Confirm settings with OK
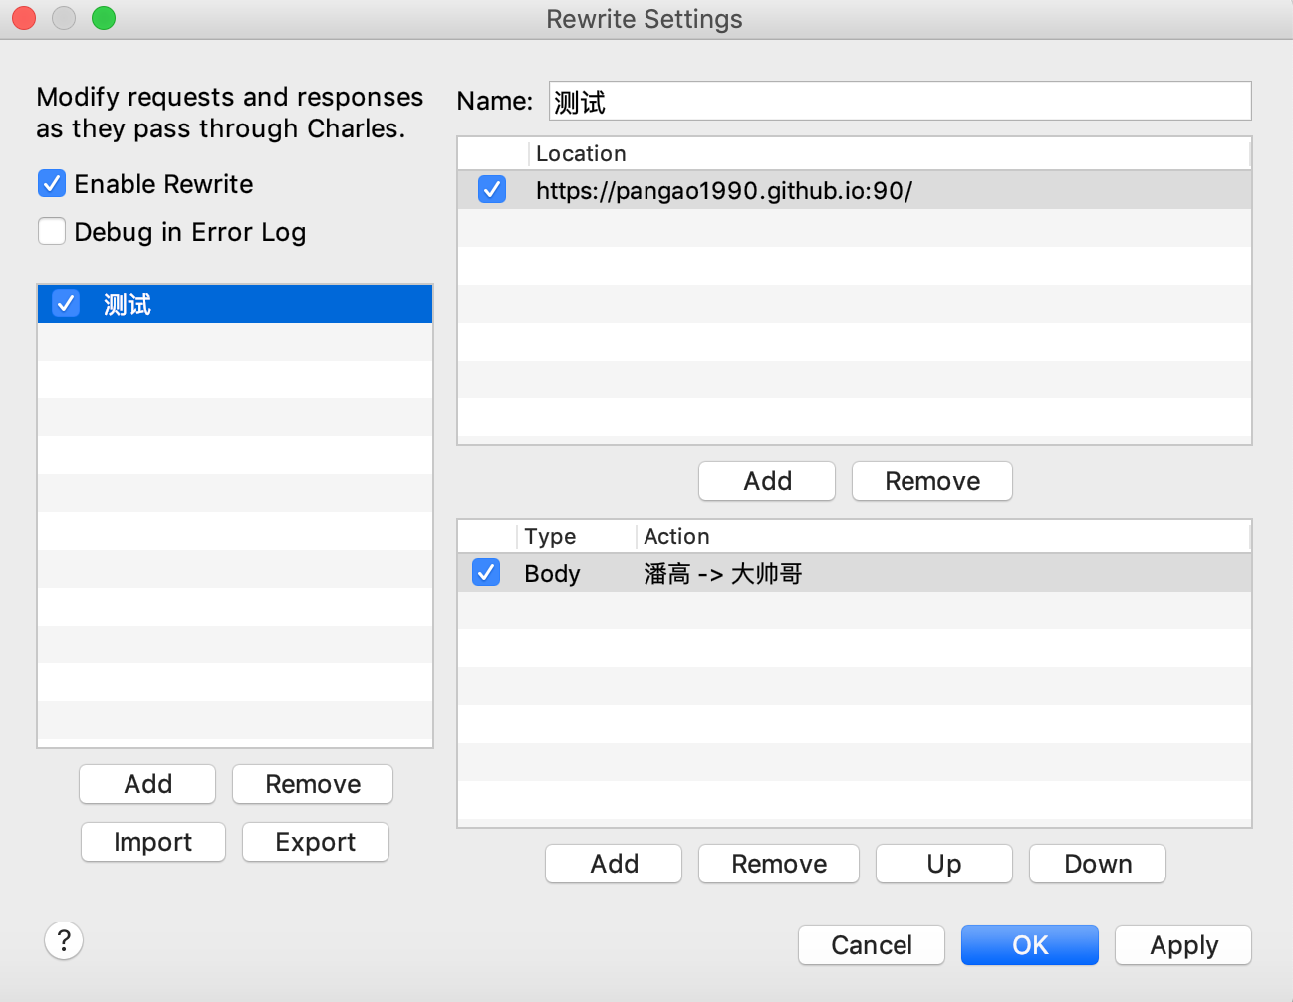 click(1030, 945)
